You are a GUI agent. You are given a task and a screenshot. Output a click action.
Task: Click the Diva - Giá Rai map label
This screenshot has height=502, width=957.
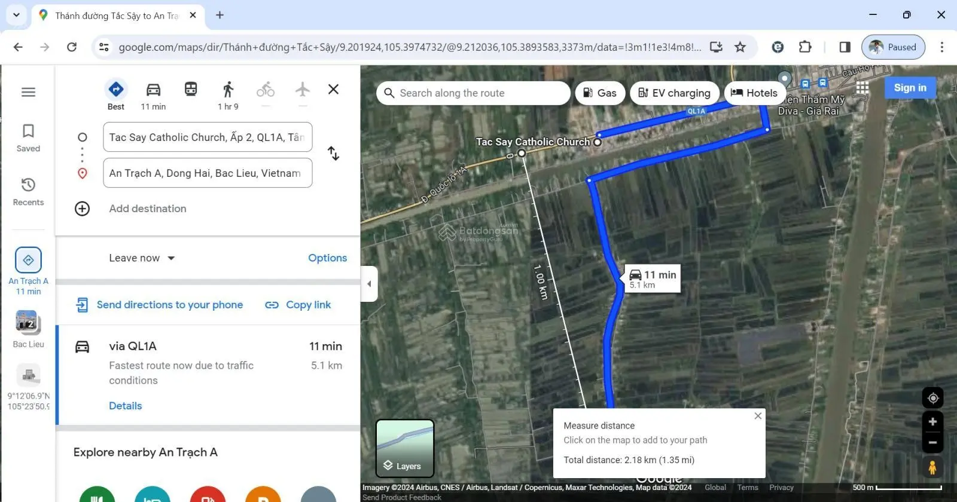point(809,111)
